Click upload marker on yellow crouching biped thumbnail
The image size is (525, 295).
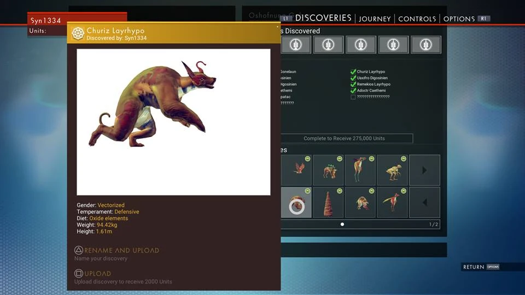(404, 158)
